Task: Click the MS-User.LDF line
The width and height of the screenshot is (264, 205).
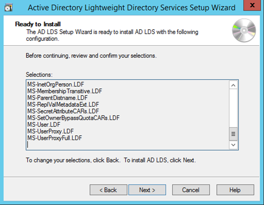Action: [x=44, y=124]
